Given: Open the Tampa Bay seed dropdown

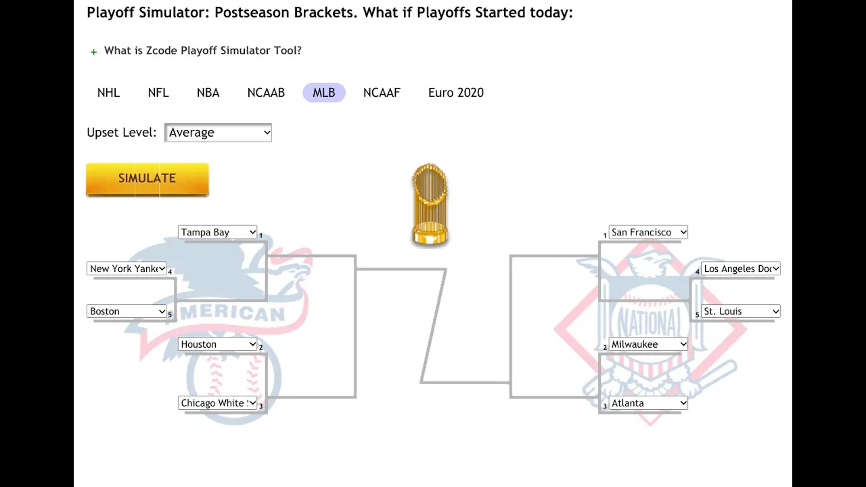Looking at the screenshot, I should [217, 232].
